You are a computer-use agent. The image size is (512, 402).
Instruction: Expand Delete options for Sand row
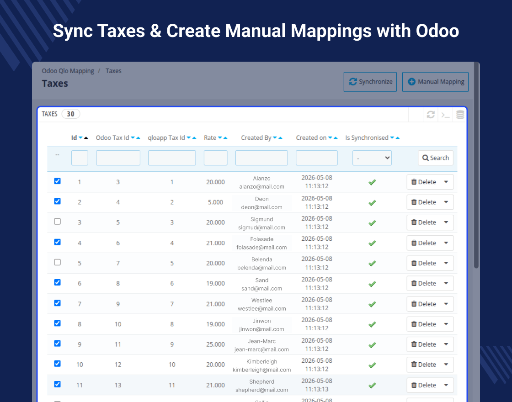[x=446, y=283]
